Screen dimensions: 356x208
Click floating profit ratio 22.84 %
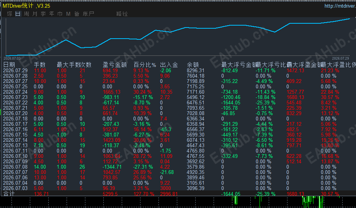(330, 92)
